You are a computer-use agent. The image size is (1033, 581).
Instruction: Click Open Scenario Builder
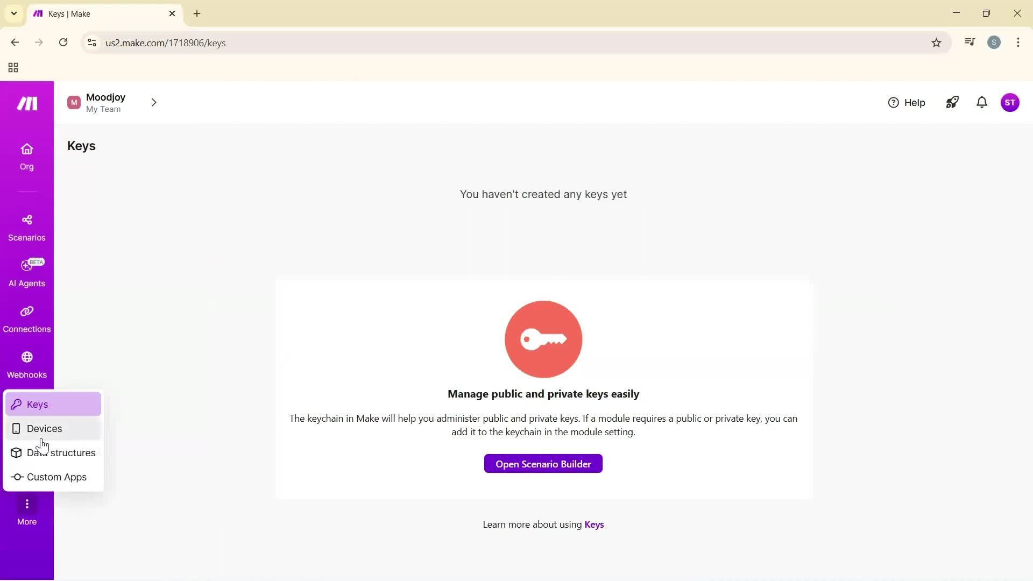pyautogui.click(x=543, y=463)
